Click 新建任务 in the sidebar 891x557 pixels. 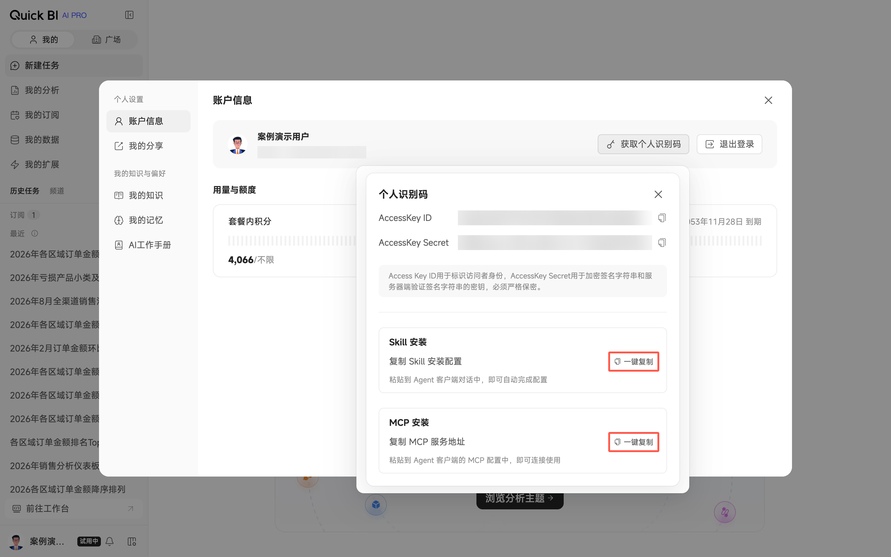point(74,66)
